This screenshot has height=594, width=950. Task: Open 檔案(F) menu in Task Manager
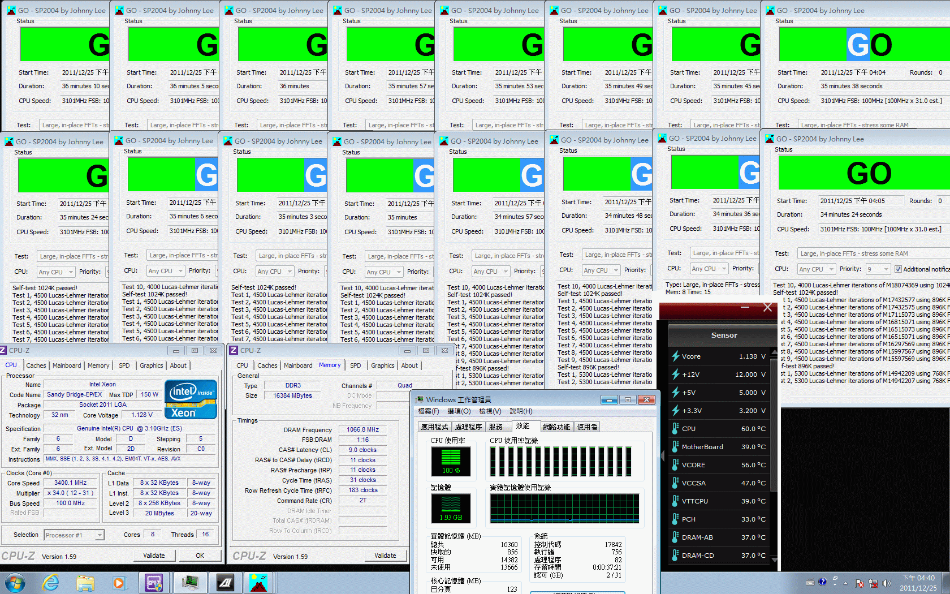click(x=429, y=411)
